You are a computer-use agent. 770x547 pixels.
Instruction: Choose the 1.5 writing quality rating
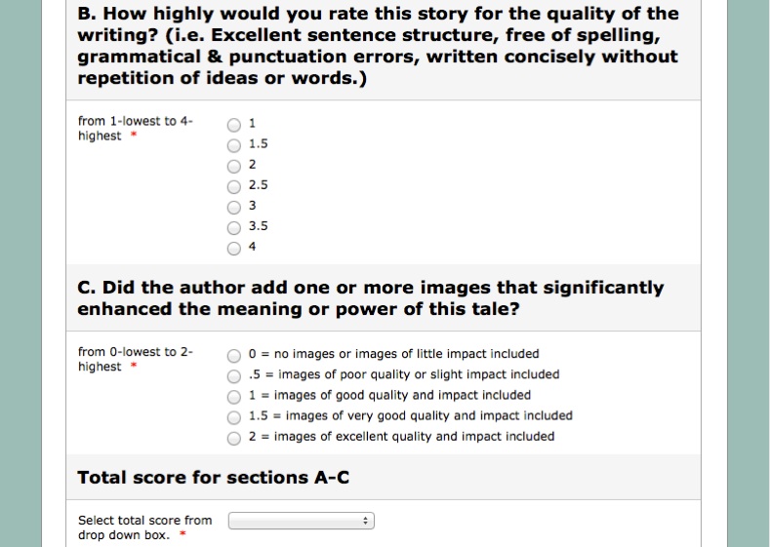click(x=234, y=145)
